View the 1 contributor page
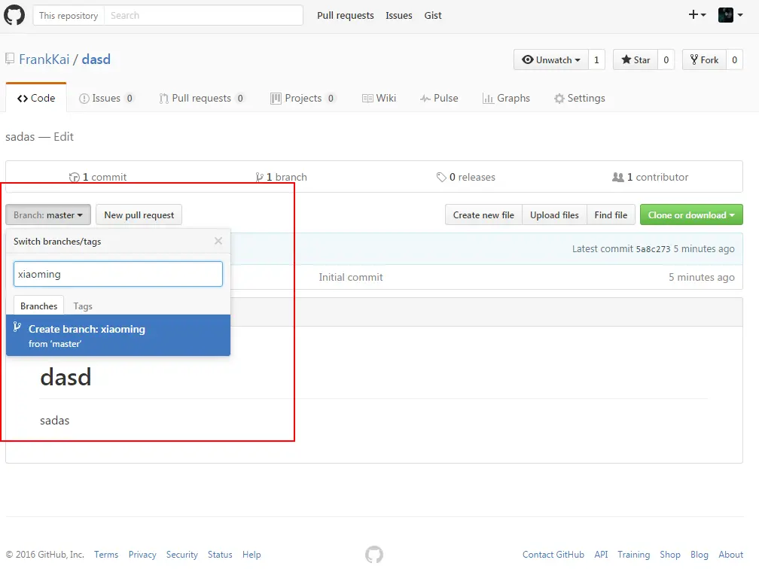 click(650, 177)
